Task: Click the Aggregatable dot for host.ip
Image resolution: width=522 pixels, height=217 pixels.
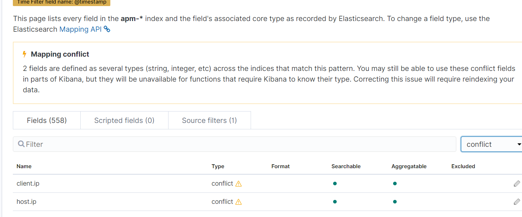Action: tap(395, 202)
